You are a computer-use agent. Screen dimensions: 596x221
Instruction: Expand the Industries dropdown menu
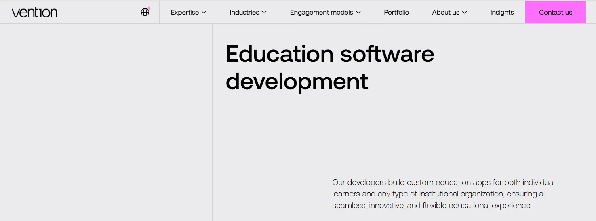point(248,12)
